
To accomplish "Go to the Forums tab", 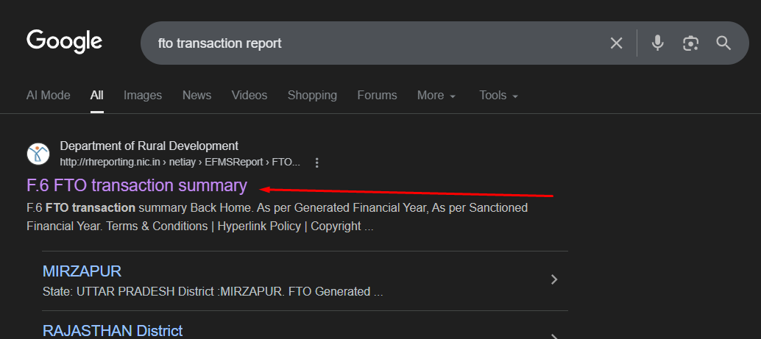I will coord(377,96).
